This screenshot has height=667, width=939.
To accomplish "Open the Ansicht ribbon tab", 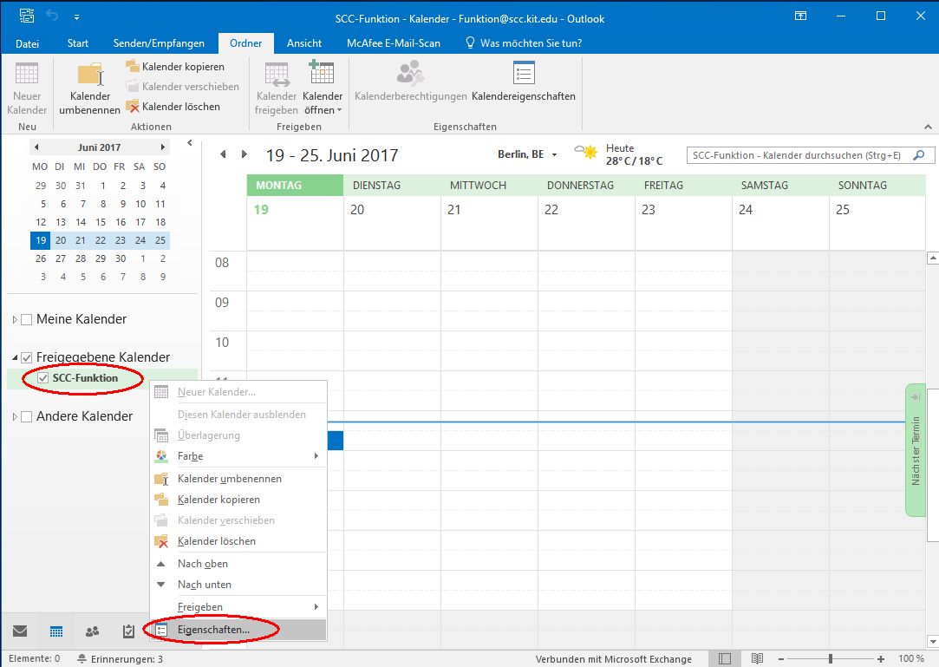I will pos(304,43).
